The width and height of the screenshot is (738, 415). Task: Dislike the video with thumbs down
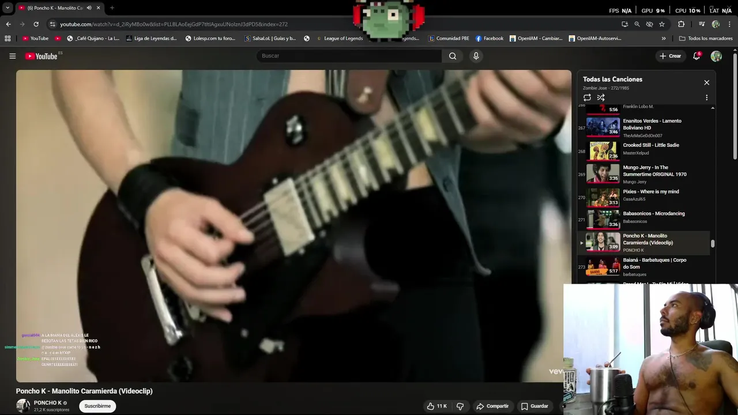(x=460, y=406)
